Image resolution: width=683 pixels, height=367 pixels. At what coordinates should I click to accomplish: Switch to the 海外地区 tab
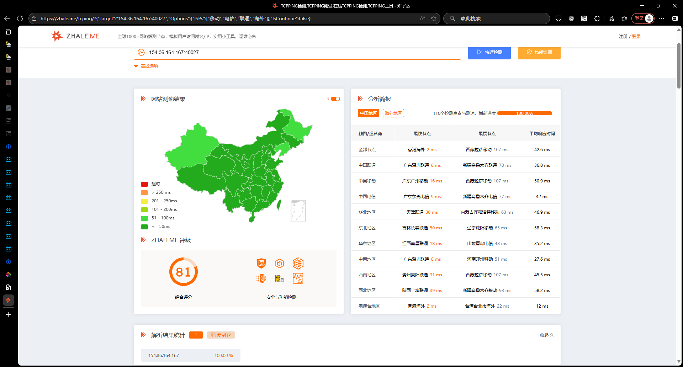pos(393,113)
